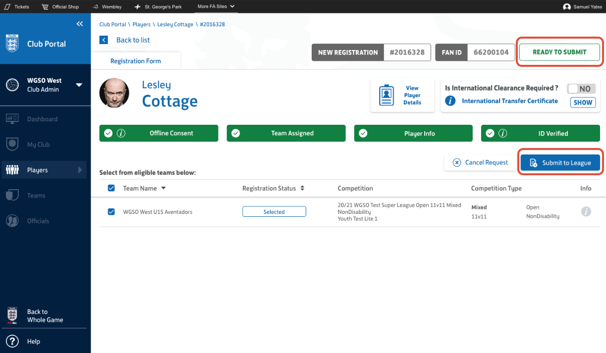
Task: Click the info icon on ID Verified
Action: tap(502, 133)
